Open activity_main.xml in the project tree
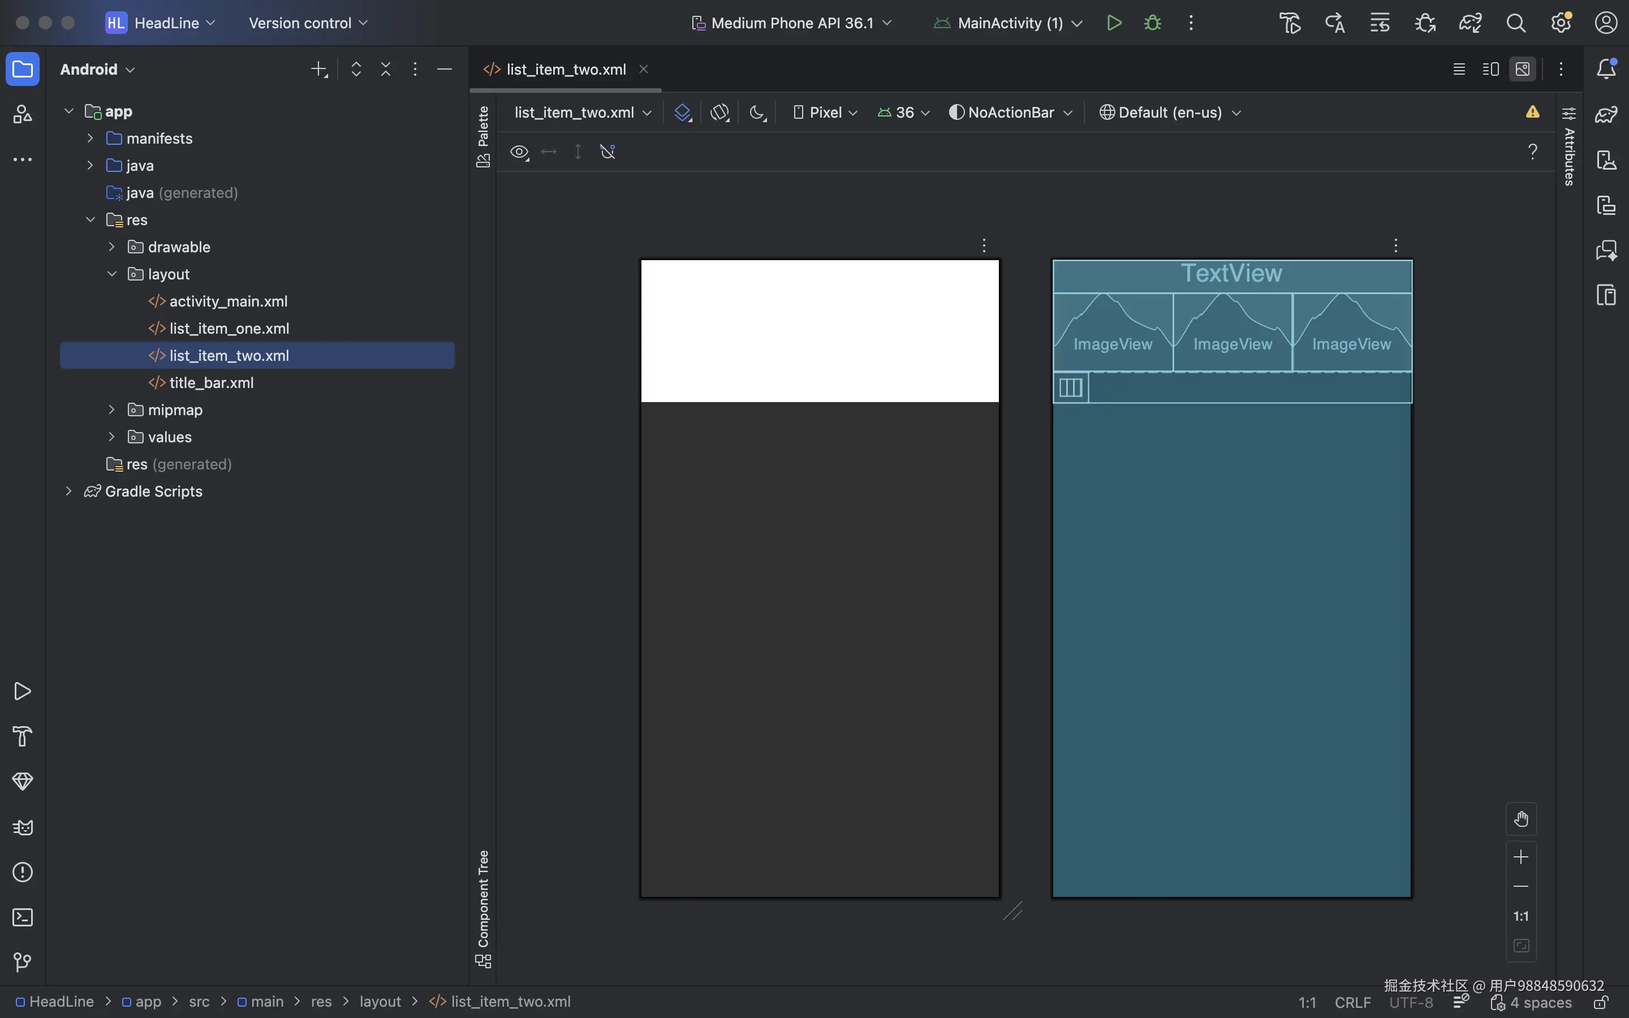The image size is (1629, 1018). [228, 301]
